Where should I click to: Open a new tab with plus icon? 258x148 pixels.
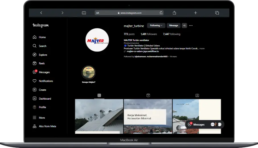[x=195, y=13]
